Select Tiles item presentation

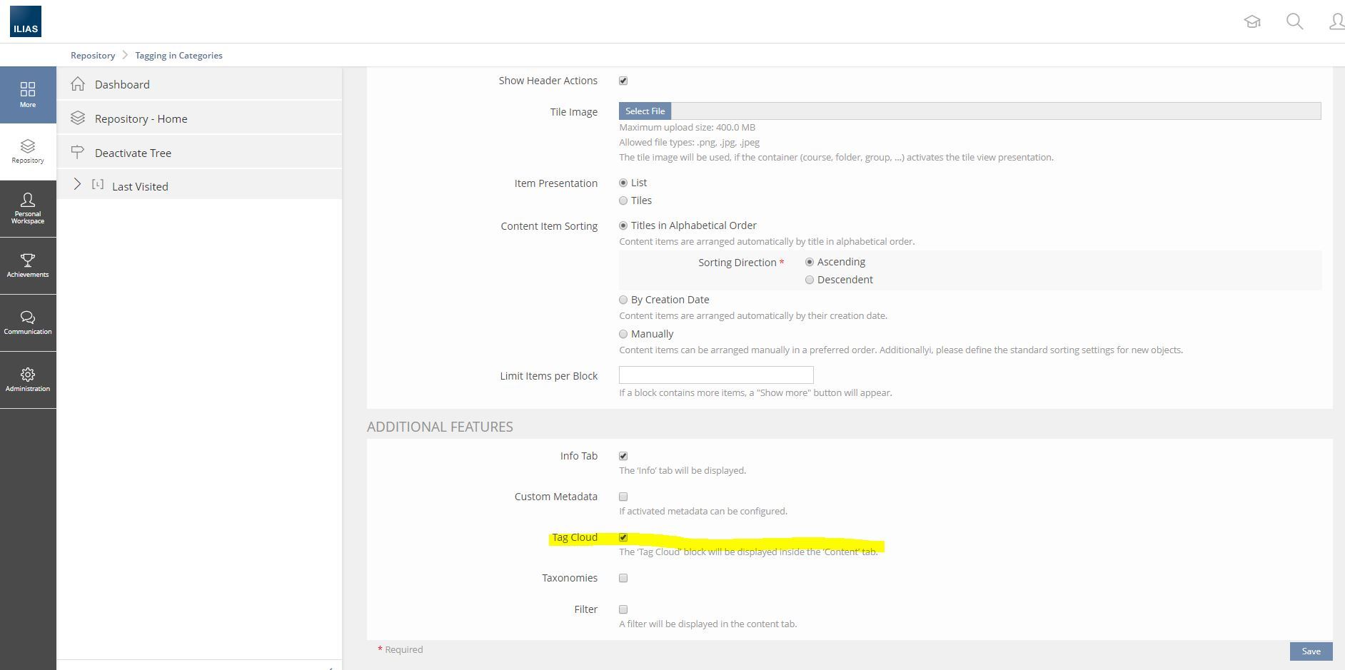(x=623, y=201)
